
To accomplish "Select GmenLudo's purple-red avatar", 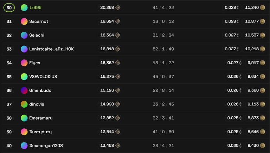I will point(24,90).
